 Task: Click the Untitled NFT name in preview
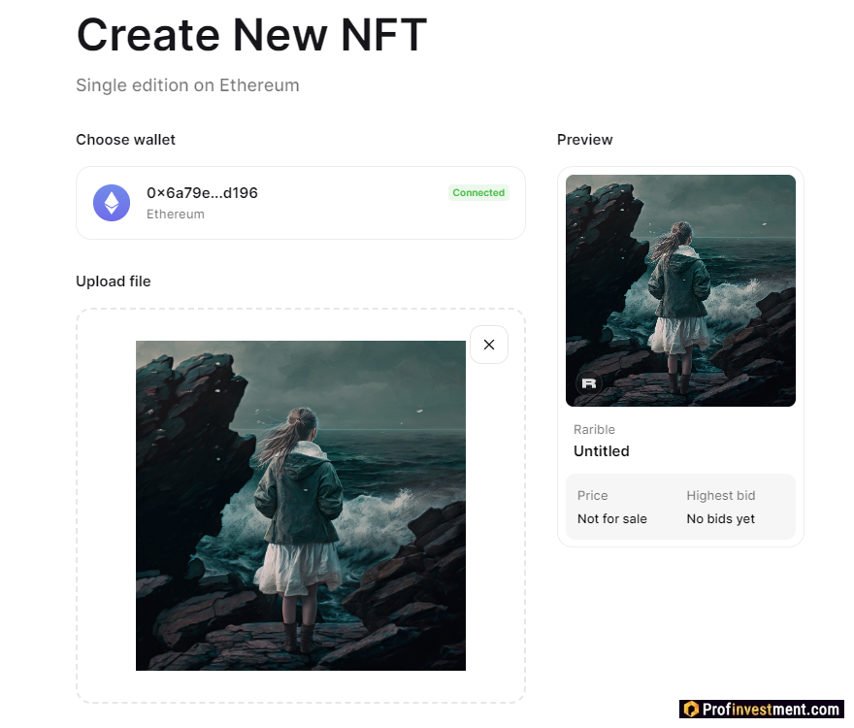(601, 451)
